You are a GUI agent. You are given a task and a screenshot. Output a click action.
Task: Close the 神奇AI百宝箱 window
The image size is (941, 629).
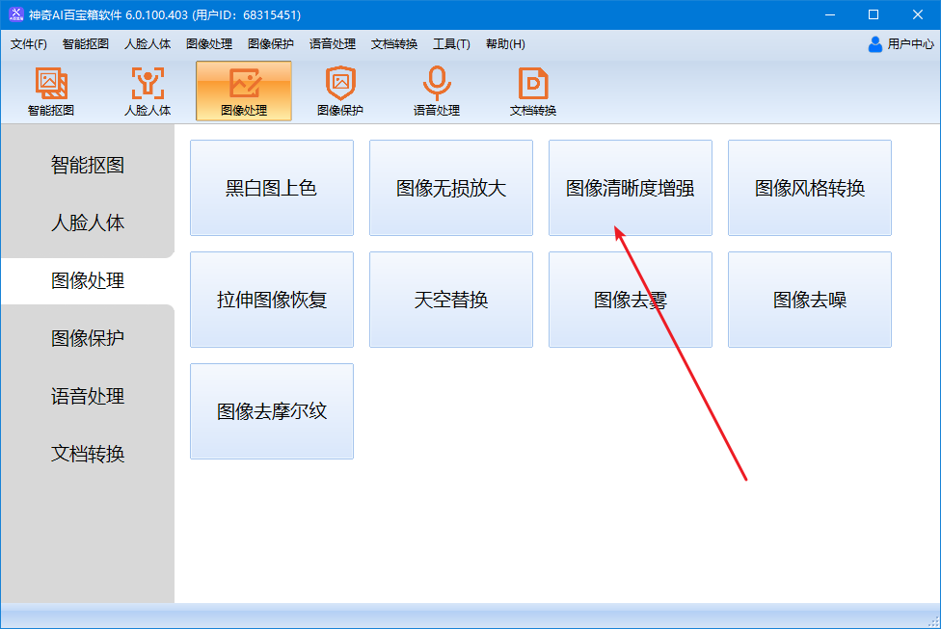tap(918, 14)
